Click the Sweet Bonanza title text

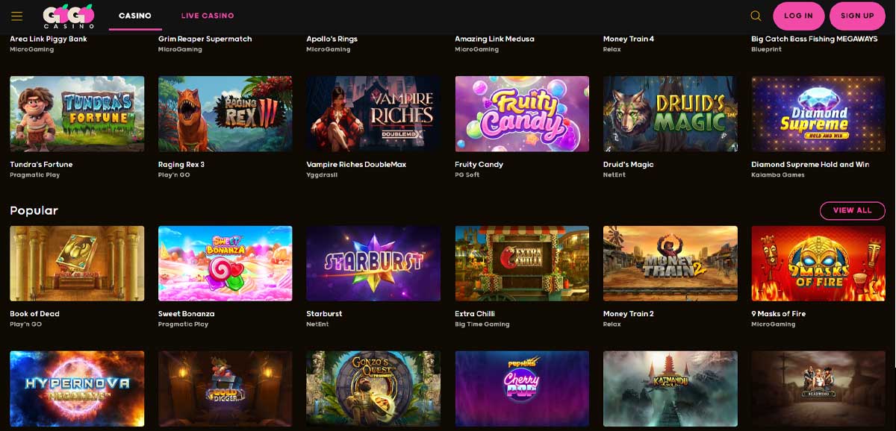point(186,314)
